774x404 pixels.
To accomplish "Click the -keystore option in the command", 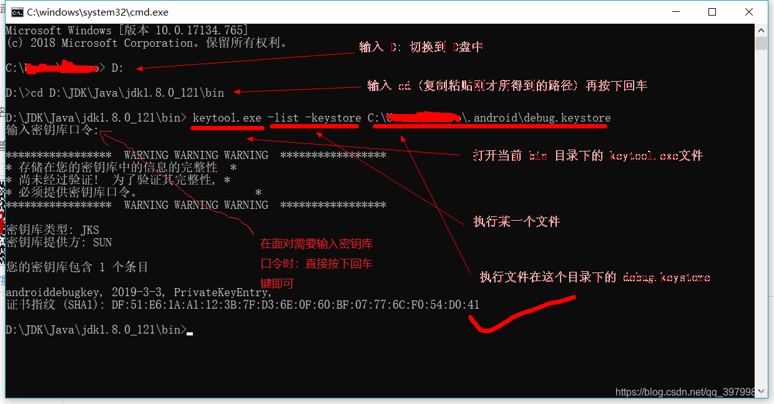I will coord(333,118).
